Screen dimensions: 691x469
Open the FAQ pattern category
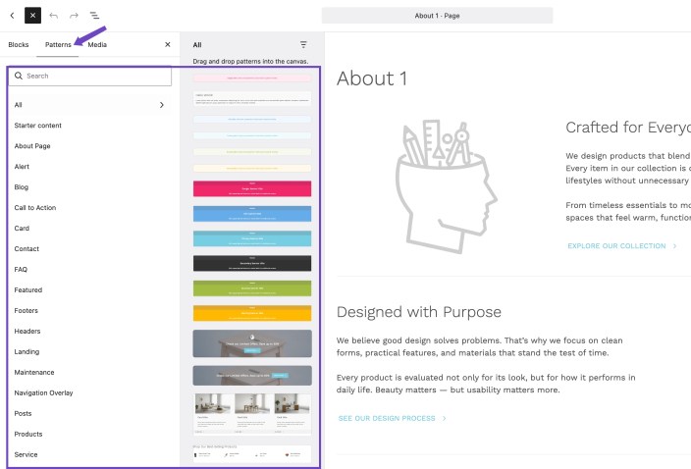tap(21, 269)
